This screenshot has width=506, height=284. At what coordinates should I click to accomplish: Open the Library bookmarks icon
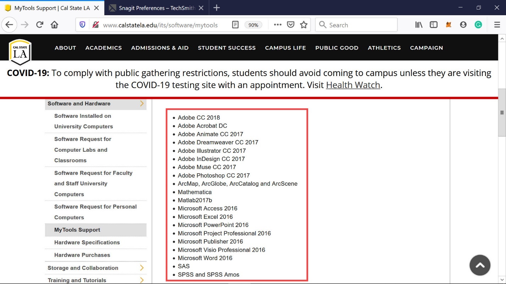[x=419, y=25]
